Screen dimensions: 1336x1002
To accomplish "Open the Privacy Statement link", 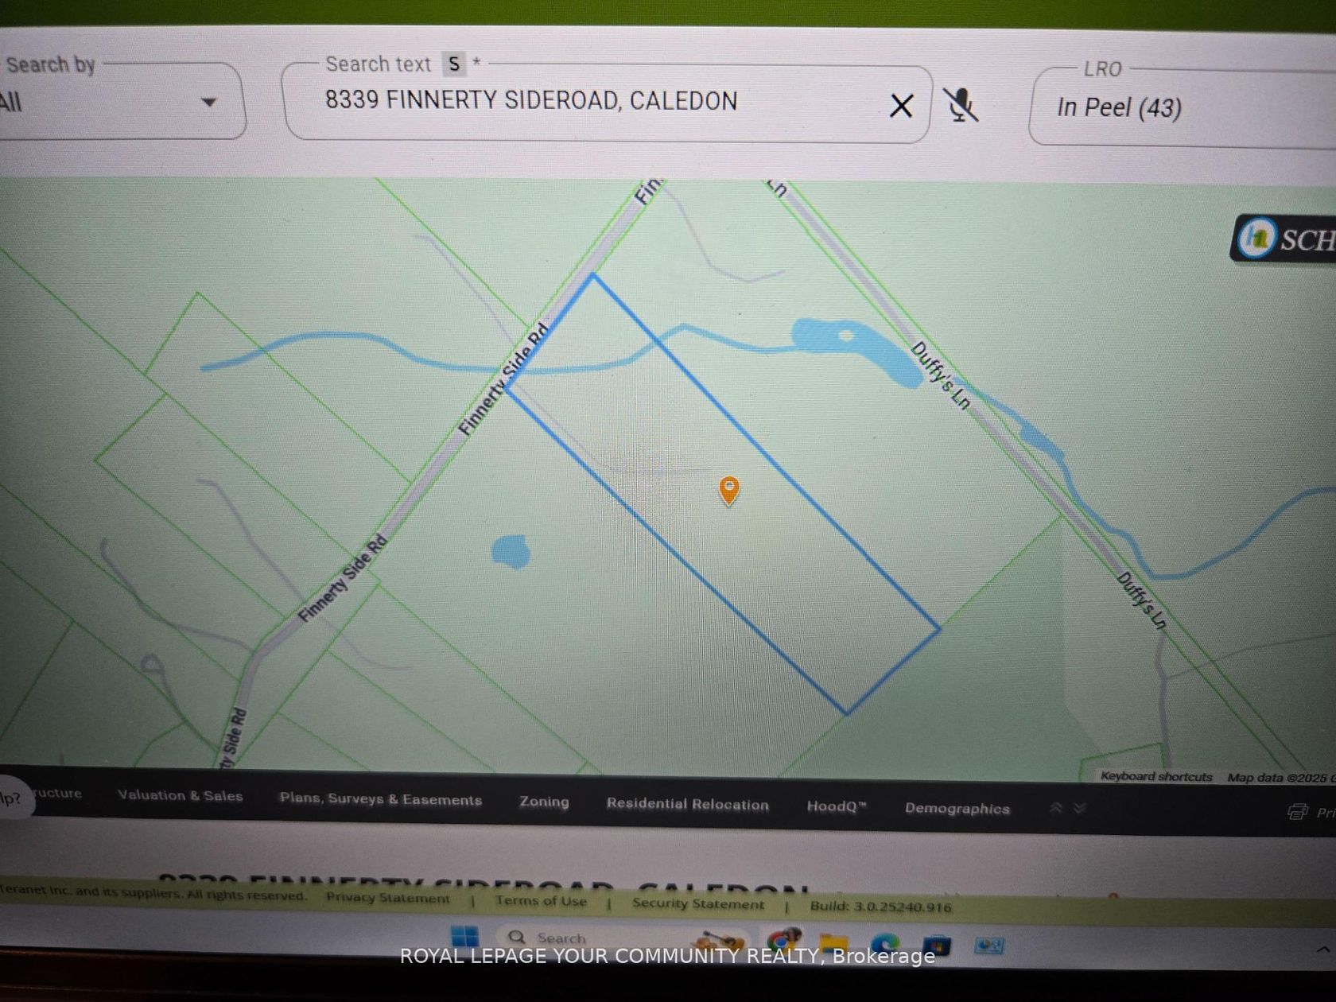I will [387, 898].
